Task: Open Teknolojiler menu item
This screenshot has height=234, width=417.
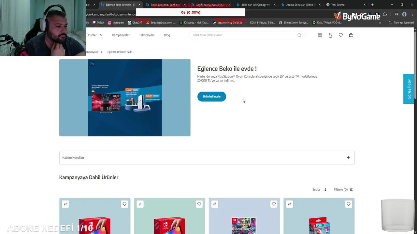Action: [x=147, y=35]
